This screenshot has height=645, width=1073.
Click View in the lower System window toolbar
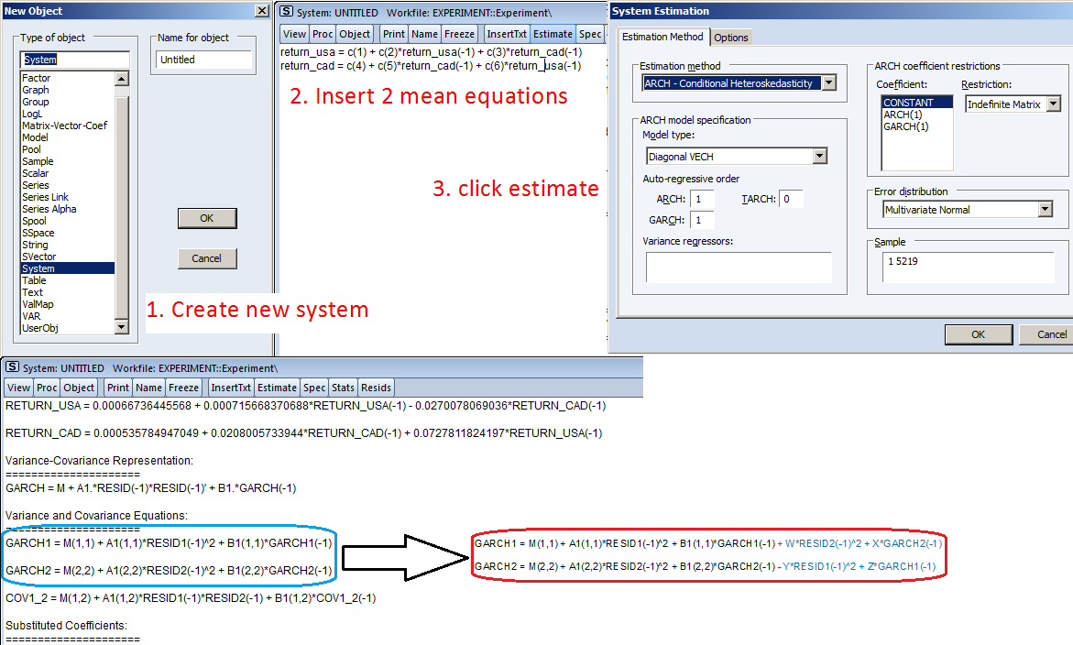tap(18, 388)
